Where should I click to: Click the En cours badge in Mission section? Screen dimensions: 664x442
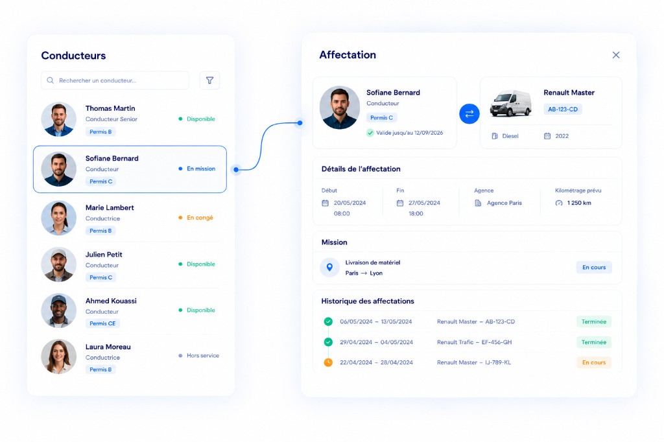(594, 268)
